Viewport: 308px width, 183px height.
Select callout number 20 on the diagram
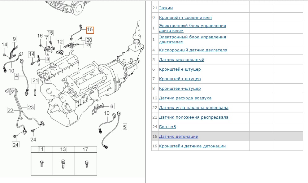tap(89, 40)
